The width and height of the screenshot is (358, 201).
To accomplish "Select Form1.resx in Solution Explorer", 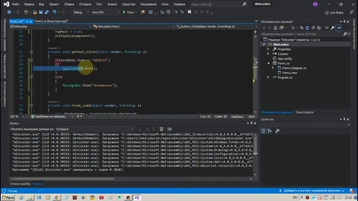I will coord(290,73).
